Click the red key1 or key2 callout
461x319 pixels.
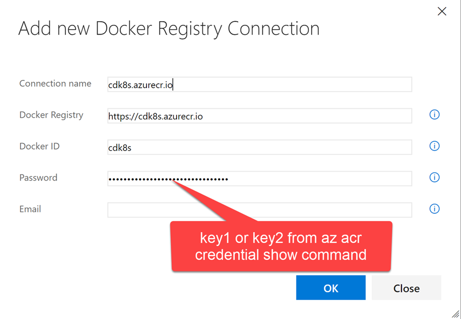coord(281,246)
